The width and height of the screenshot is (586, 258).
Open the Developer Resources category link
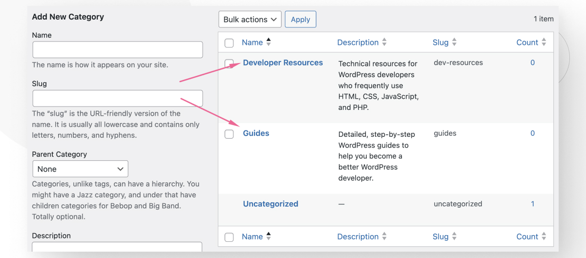pos(283,63)
